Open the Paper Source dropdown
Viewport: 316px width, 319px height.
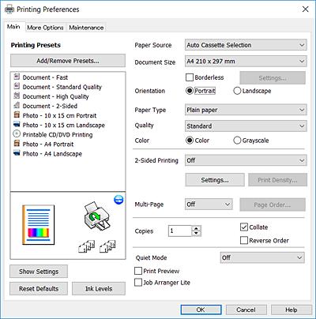246,45
